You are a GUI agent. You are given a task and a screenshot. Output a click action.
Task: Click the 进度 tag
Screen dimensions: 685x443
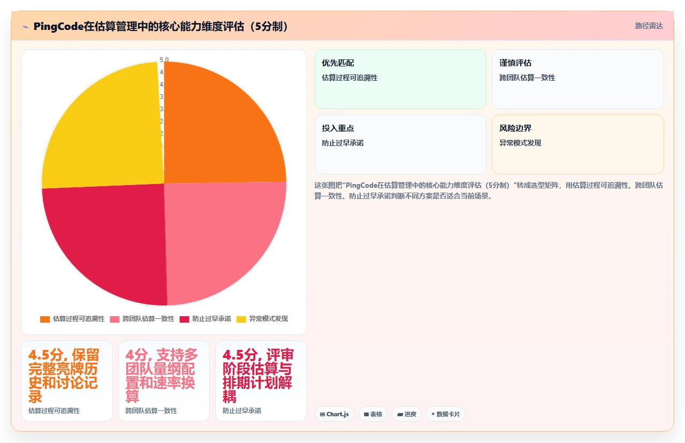pyautogui.click(x=407, y=414)
